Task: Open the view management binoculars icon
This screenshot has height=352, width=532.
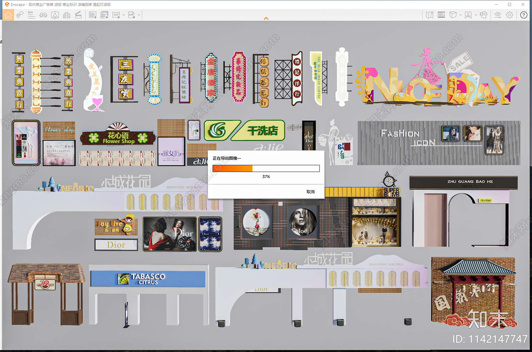Action: coord(43,15)
